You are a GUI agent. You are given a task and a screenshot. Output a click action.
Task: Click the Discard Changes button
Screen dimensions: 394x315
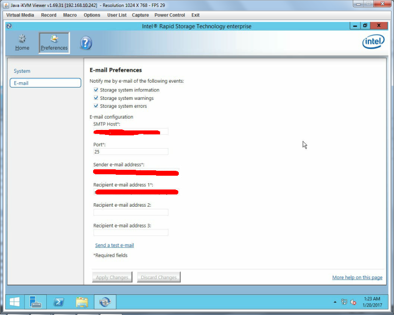click(159, 277)
